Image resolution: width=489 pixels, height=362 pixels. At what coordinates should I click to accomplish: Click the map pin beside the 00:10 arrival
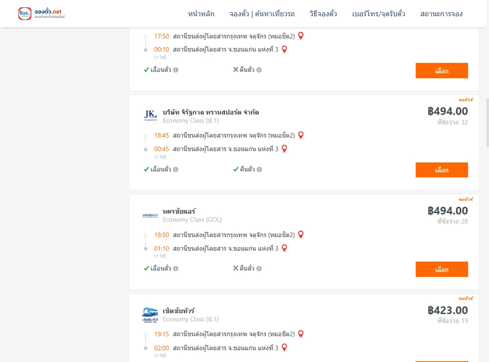(x=284, y=49)
